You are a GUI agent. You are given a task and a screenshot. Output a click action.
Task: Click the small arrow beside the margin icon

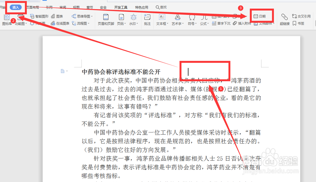tap(67, 71)
